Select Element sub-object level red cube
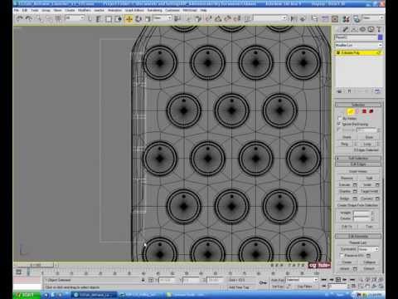This screenshot has width=398, height=299. click(x=371, y=111)
